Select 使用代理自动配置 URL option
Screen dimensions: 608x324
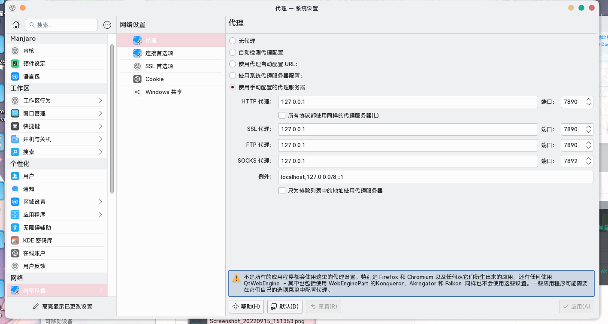(233, 64)
